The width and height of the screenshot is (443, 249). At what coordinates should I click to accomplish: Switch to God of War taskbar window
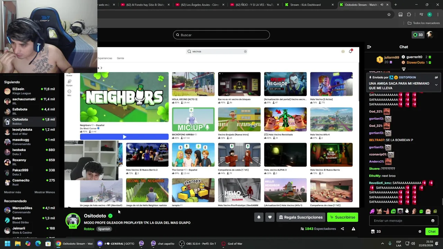[x=232, y=243]
